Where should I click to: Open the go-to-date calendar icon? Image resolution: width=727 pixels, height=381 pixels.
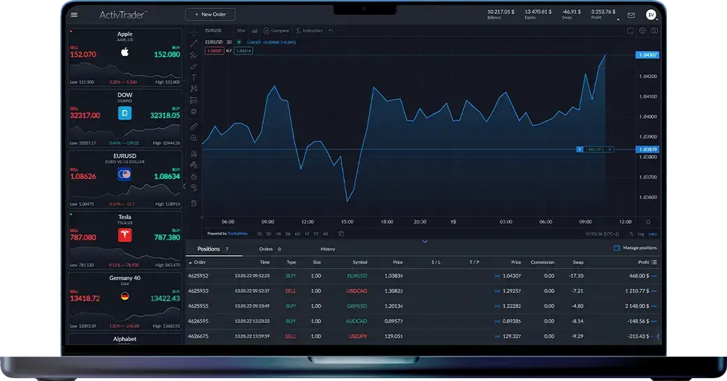(x=341, y=234)
